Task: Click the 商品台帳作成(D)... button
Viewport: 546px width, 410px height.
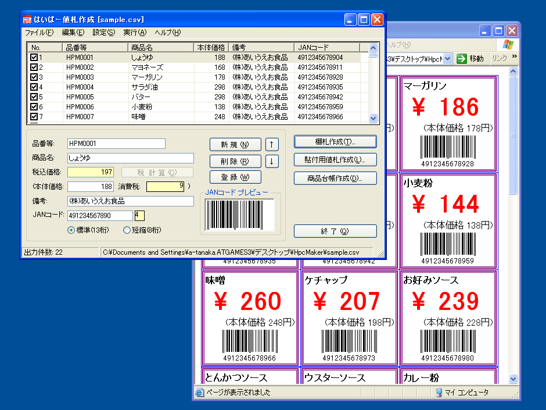Action: pyautogui.click(x=335, y=178)
